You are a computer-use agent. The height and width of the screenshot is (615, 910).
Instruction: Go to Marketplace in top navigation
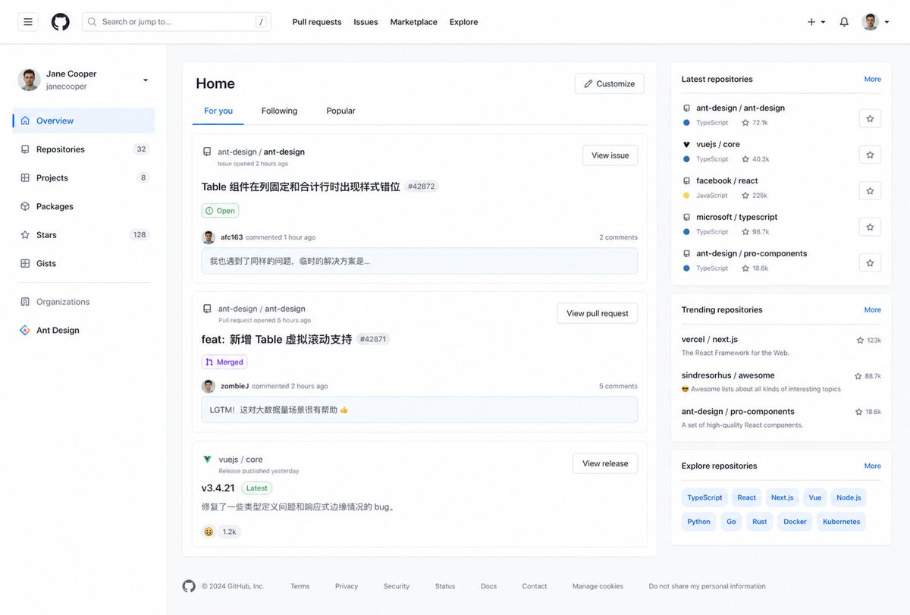[x=413, y=22]
